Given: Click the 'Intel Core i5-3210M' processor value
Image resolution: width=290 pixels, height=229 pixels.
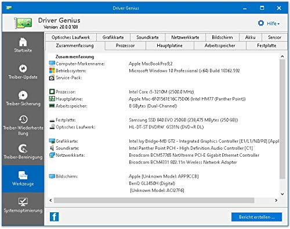Looking at the screenshot, I should (161, 92).
